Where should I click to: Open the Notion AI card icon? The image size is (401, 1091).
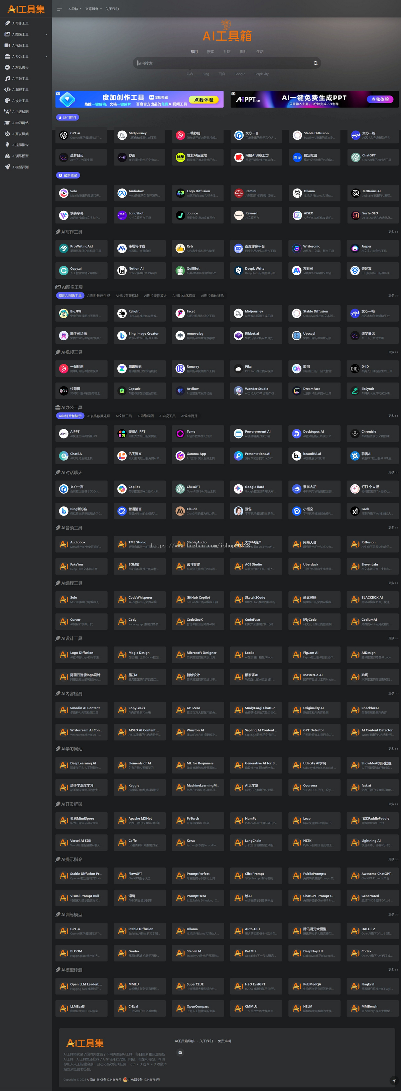[x=122, y=271]
